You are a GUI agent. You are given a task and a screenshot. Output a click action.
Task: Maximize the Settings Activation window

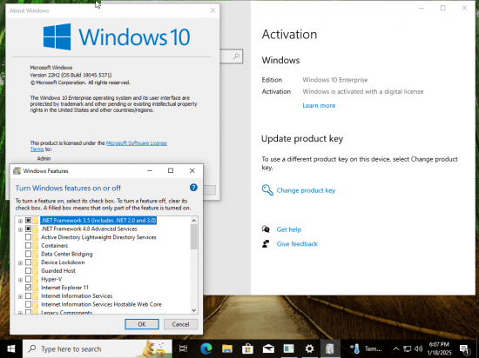(x=443, y=8)
